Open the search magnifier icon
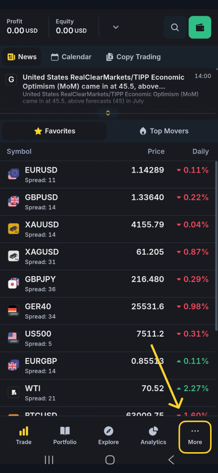Screen dimensions: 218x473 pos(175,27)
